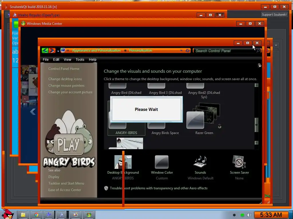
Task: Refresh the Personalization page
Action: pos(187,50)
